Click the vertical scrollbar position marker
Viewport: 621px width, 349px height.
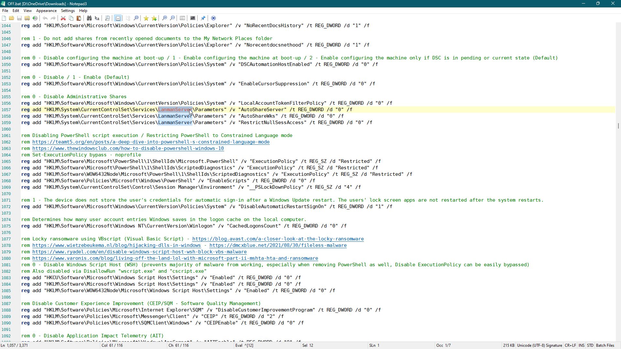tap(618, 126)
